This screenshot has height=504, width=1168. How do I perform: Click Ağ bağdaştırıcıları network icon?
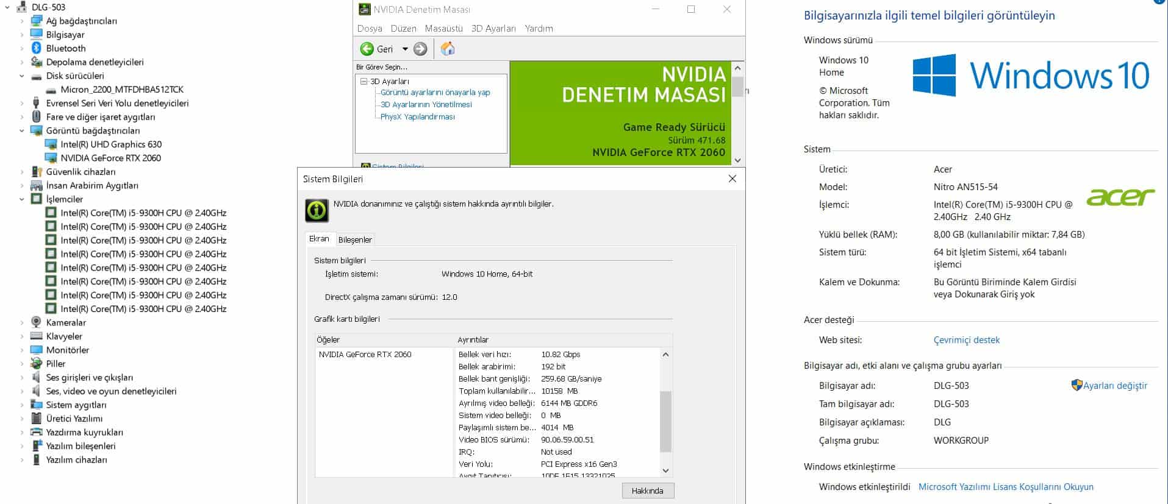[36, 21]
